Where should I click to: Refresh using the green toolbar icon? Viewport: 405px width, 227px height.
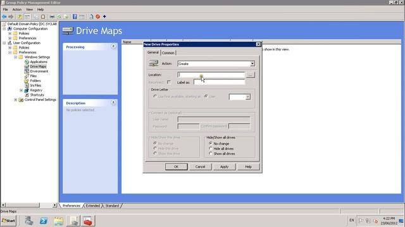tap(59, 17)
